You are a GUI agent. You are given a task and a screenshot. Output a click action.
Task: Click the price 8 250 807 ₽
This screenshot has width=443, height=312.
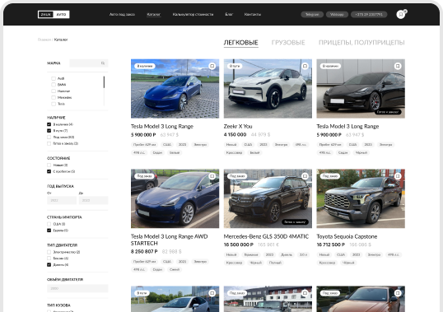(144, 252)
